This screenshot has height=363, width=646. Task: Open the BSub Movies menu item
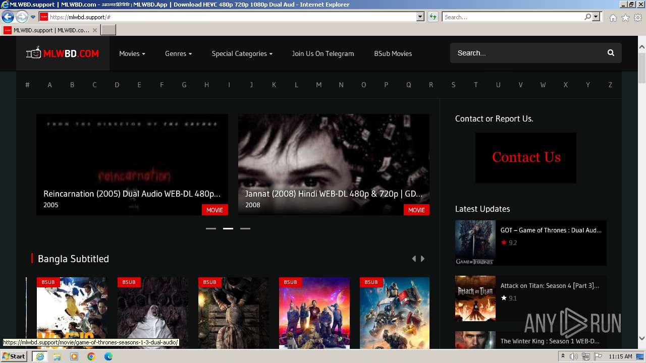tap(393, 53)
